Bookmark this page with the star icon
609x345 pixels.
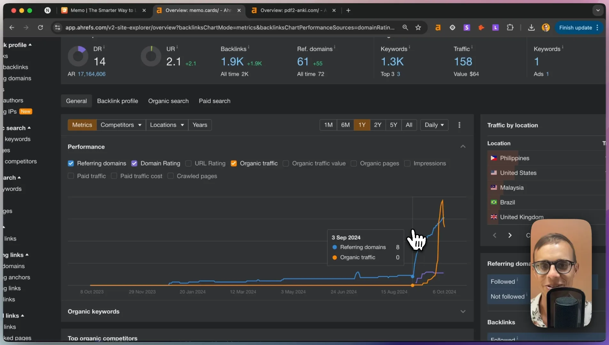[x=418, y=27]
